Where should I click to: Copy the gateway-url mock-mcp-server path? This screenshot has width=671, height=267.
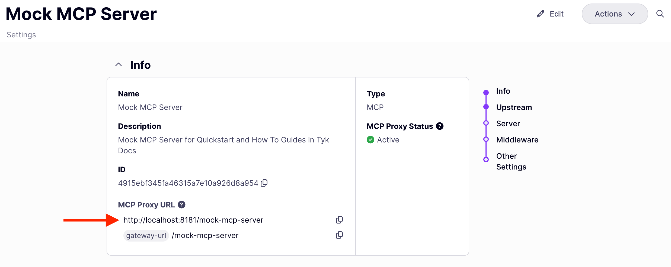(x=339, y=235)
